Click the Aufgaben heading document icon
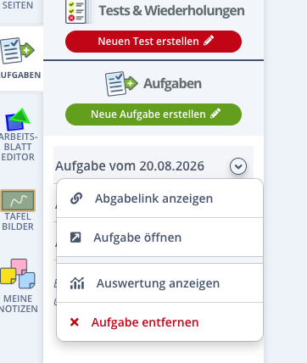307x363 pixels. pos(121,83)
